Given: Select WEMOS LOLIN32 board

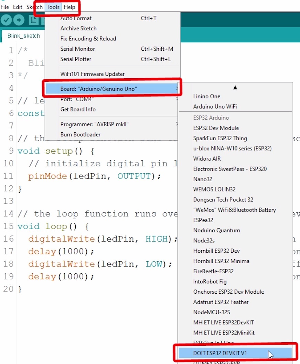Looking at the screenshot, I should (235, 189).
